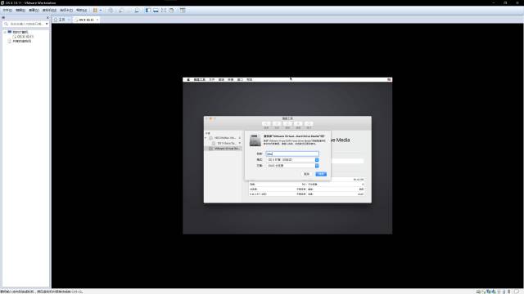Click the console view toolbar icon at the right end
This screenshot has height=294, width=524.
[183, 11]
